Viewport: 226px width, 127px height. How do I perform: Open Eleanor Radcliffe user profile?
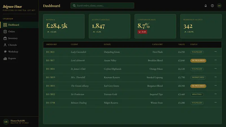coord(19,122)
